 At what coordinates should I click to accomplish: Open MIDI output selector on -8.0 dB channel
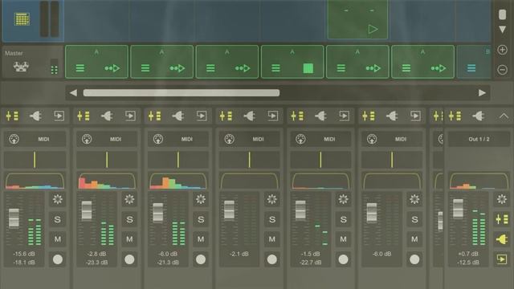[x=178, y=139]
